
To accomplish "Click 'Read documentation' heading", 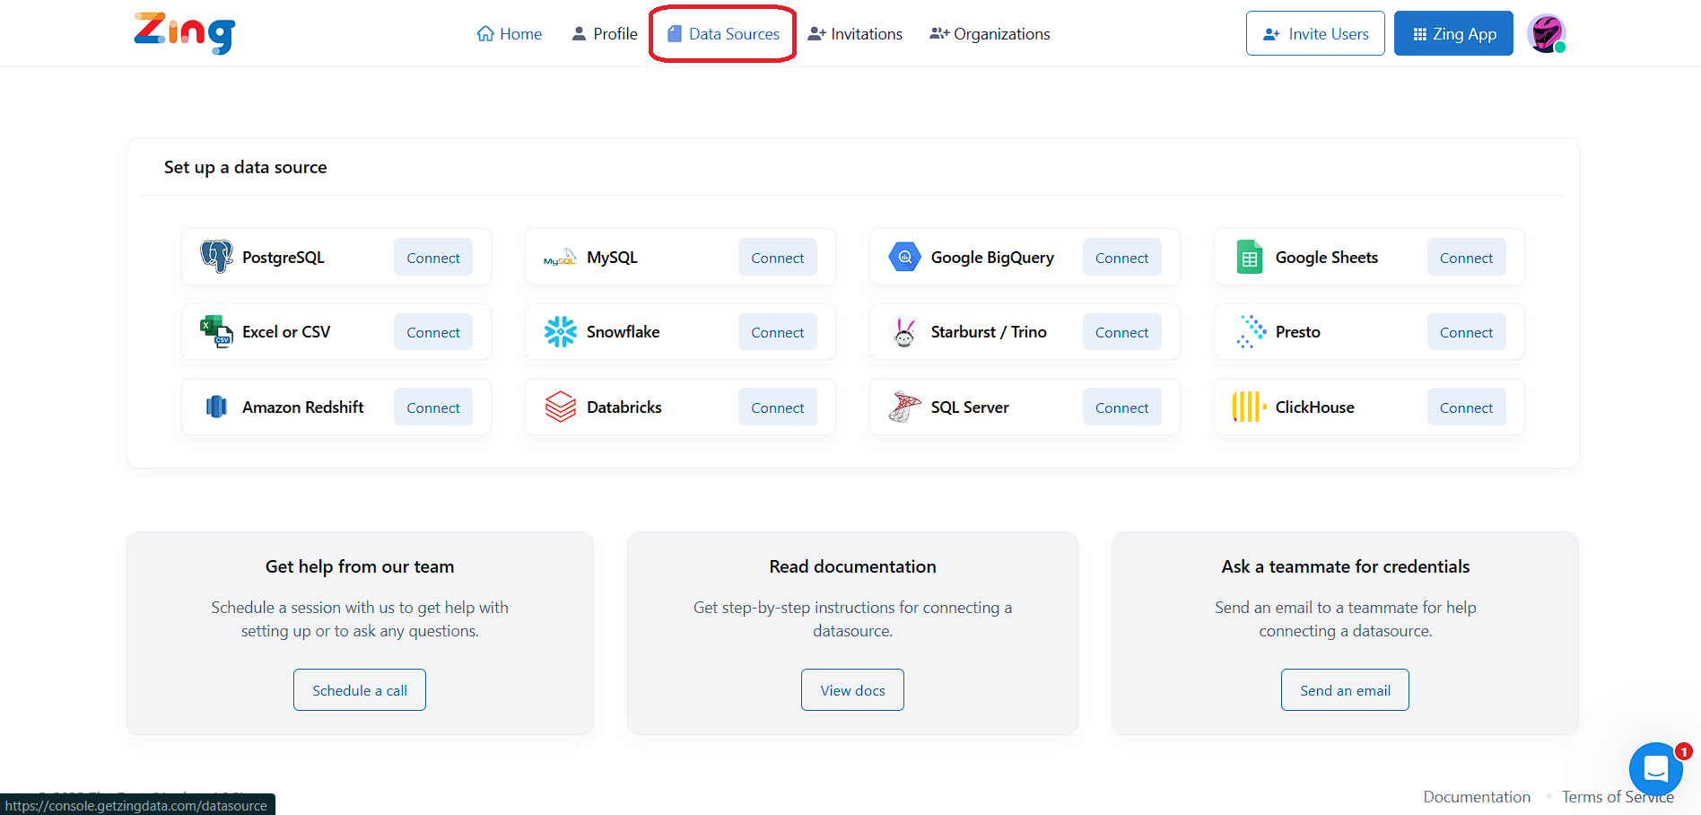I will (x=852, y=566).
